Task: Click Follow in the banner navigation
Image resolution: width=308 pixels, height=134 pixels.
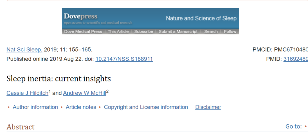Action: pos(230,32)
